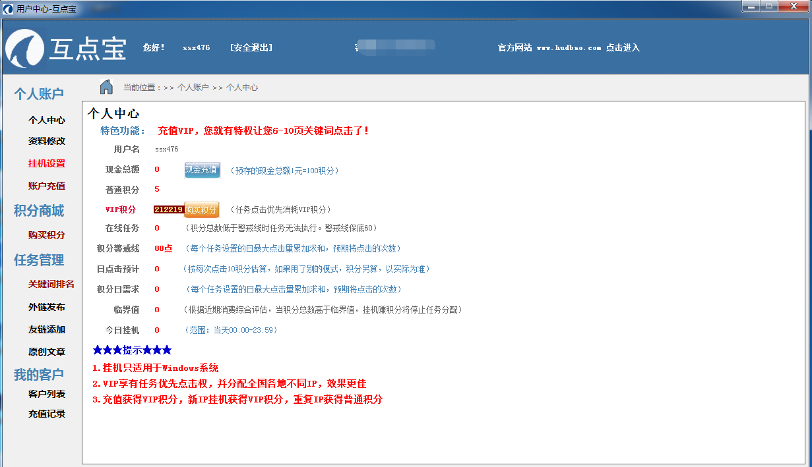812x467 pixels.
Task: Open 原创文章 in the sidebar
Action: point(47,352)
